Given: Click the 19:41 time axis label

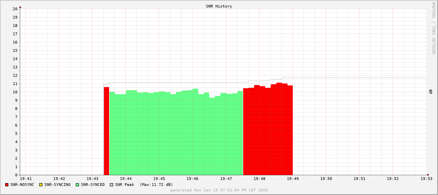Looking at the screenshot, I should pos(25,179).
